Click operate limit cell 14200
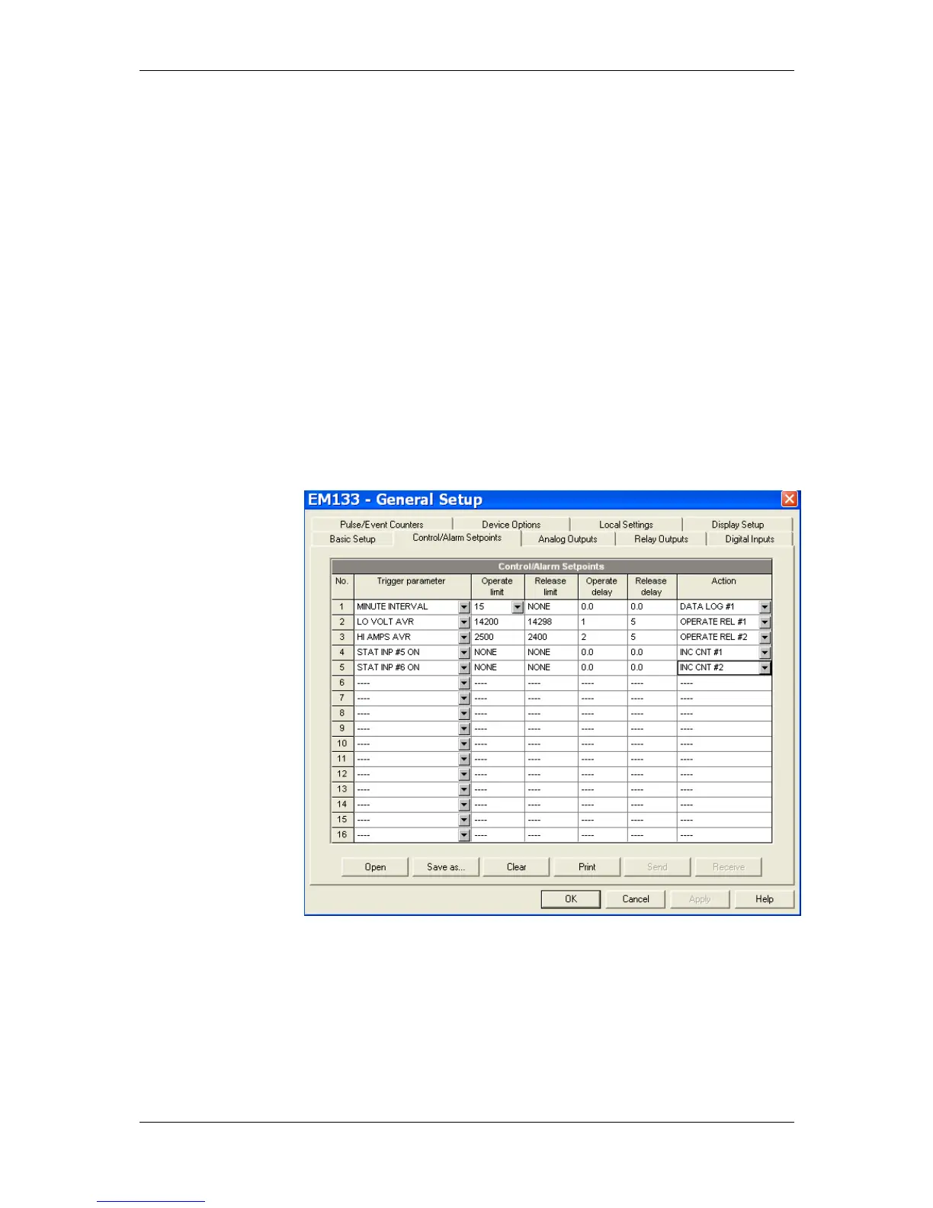The height and width of the screenshot is (1208, 933). 498,622
